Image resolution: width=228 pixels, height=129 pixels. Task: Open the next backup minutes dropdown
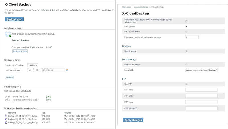tap(38, 70)
